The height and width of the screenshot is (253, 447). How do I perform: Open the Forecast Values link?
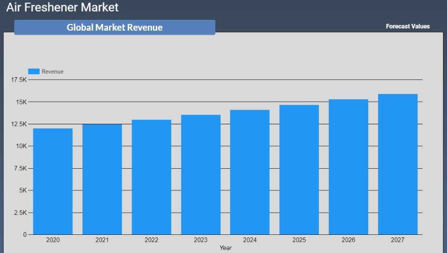(407, 26)
